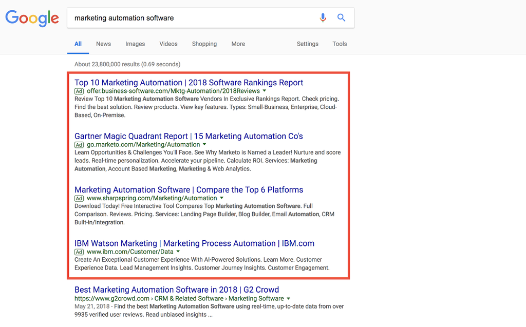Expand the go.marketo.com URL dropdown arrow

[x=204, y=145]
